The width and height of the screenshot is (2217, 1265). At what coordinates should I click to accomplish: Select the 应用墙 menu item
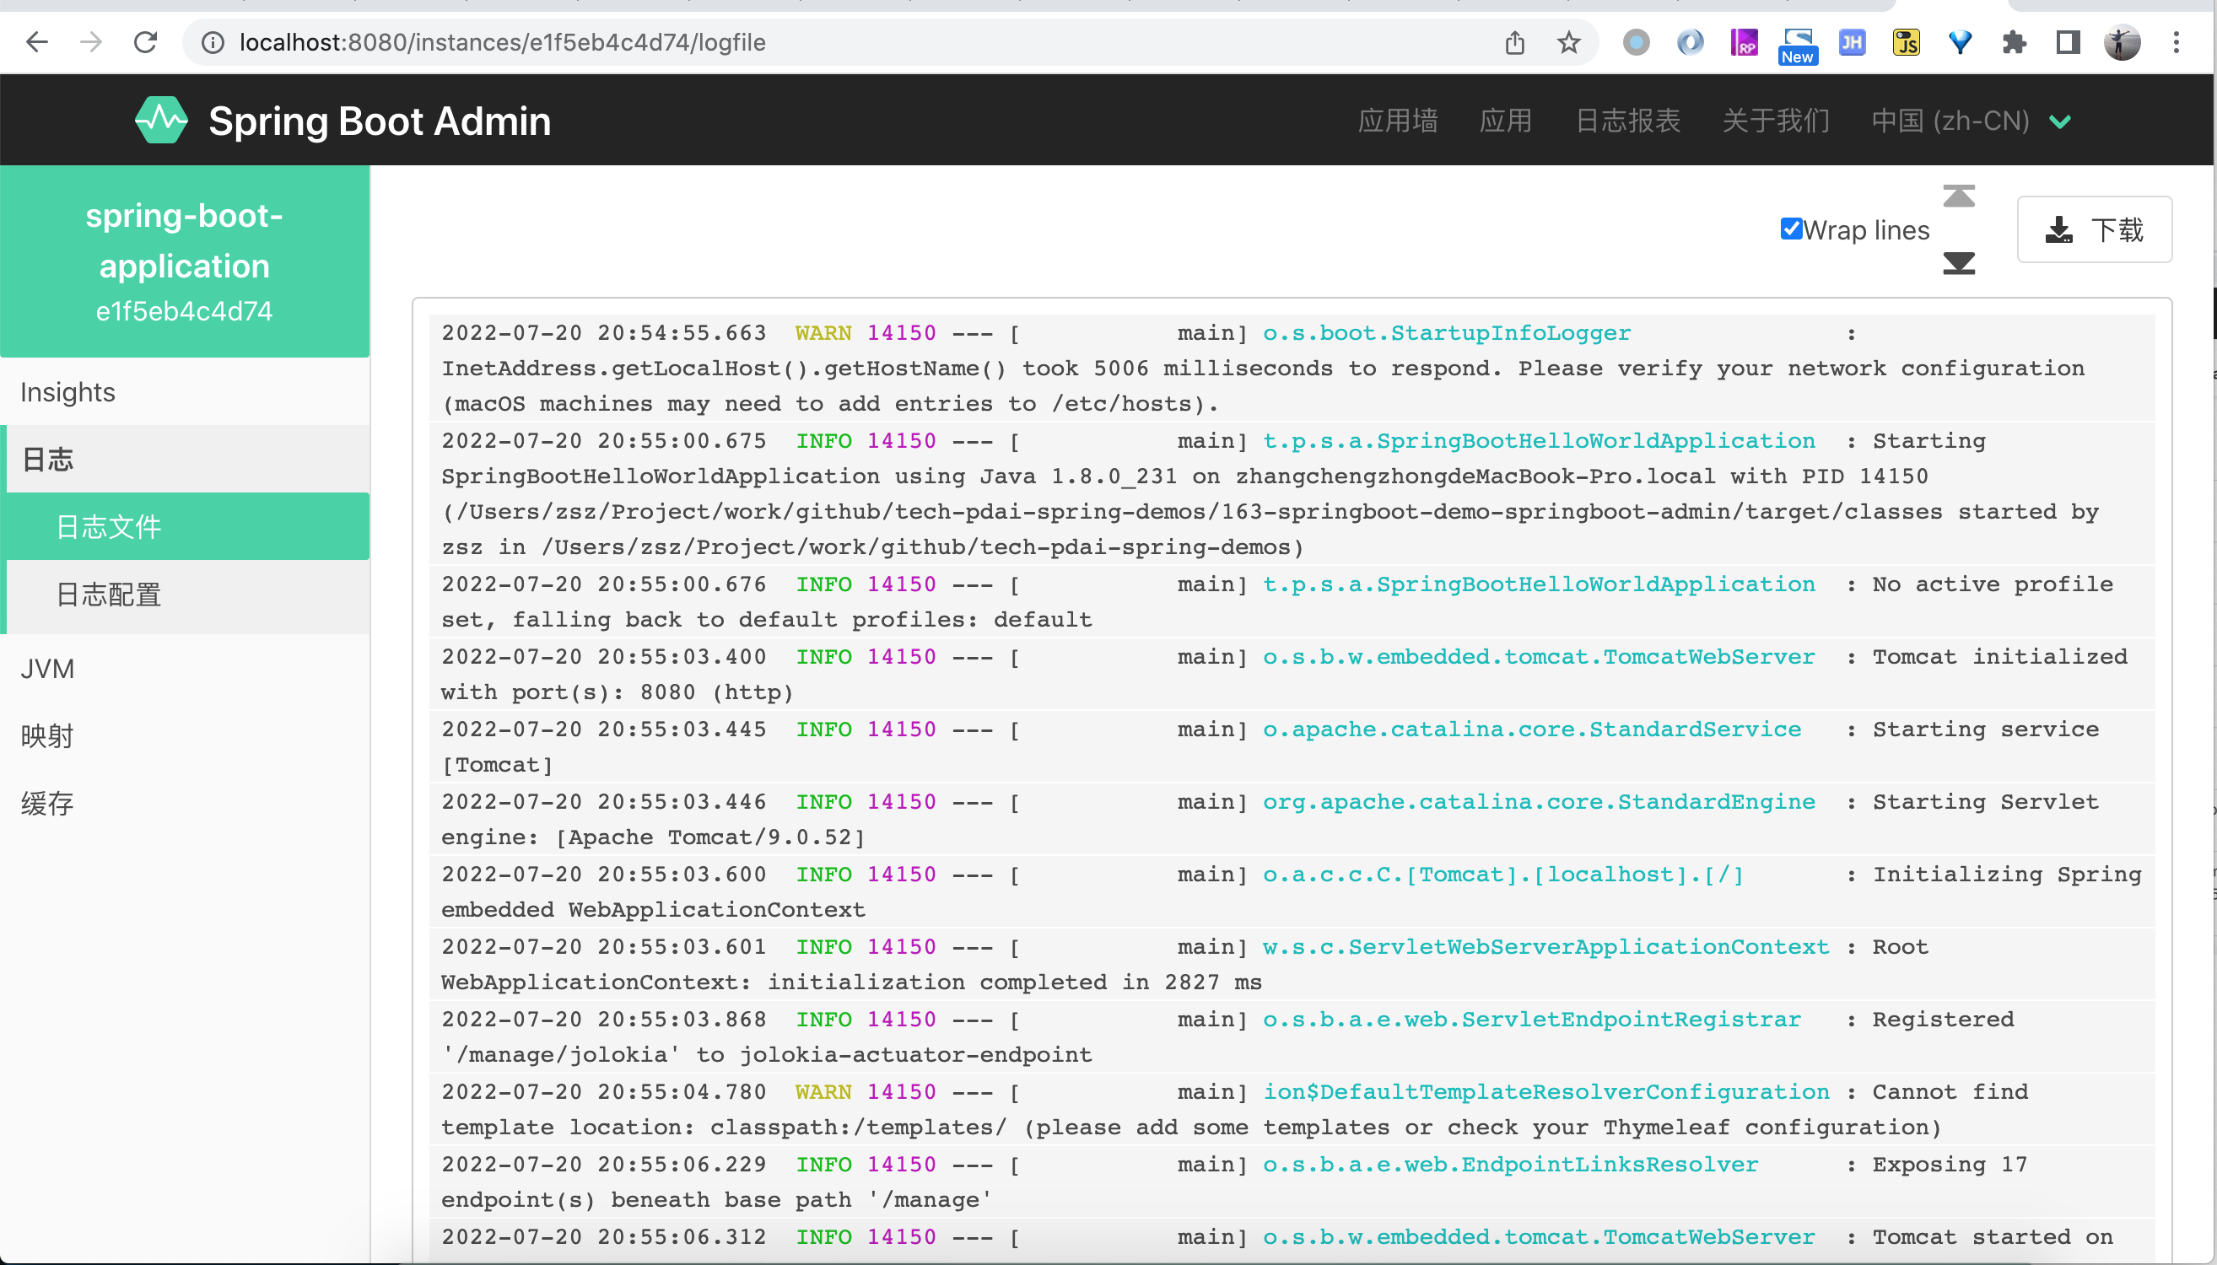(1400, 121)
